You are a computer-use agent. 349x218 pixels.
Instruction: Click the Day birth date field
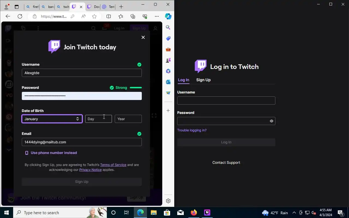98,119
